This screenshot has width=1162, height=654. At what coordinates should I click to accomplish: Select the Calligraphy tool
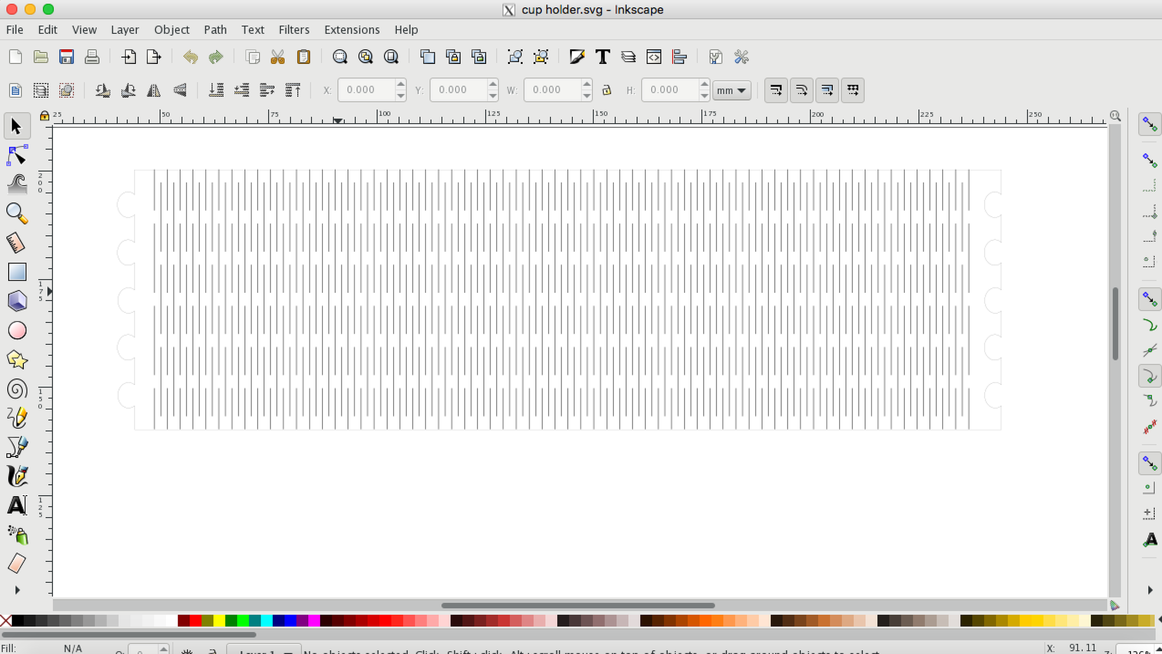[x=16, y=476]
